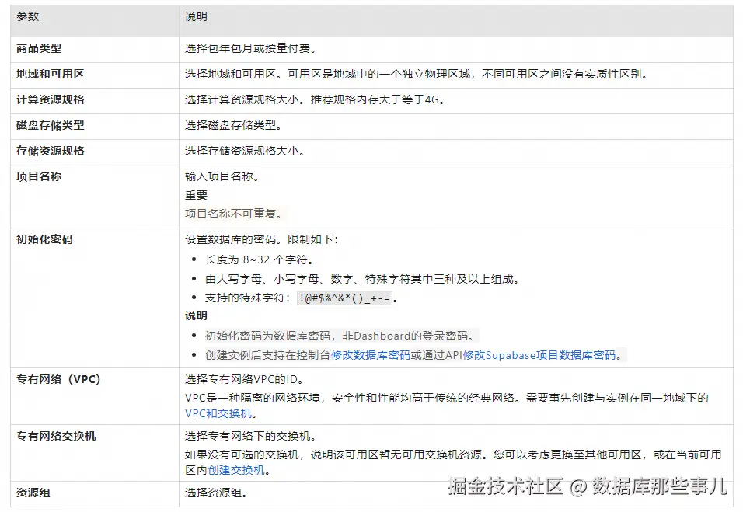The height and width of the screenshot is (512, 743).
Task: Select the note 项目名称不可重复。
Action: [234, 214]
